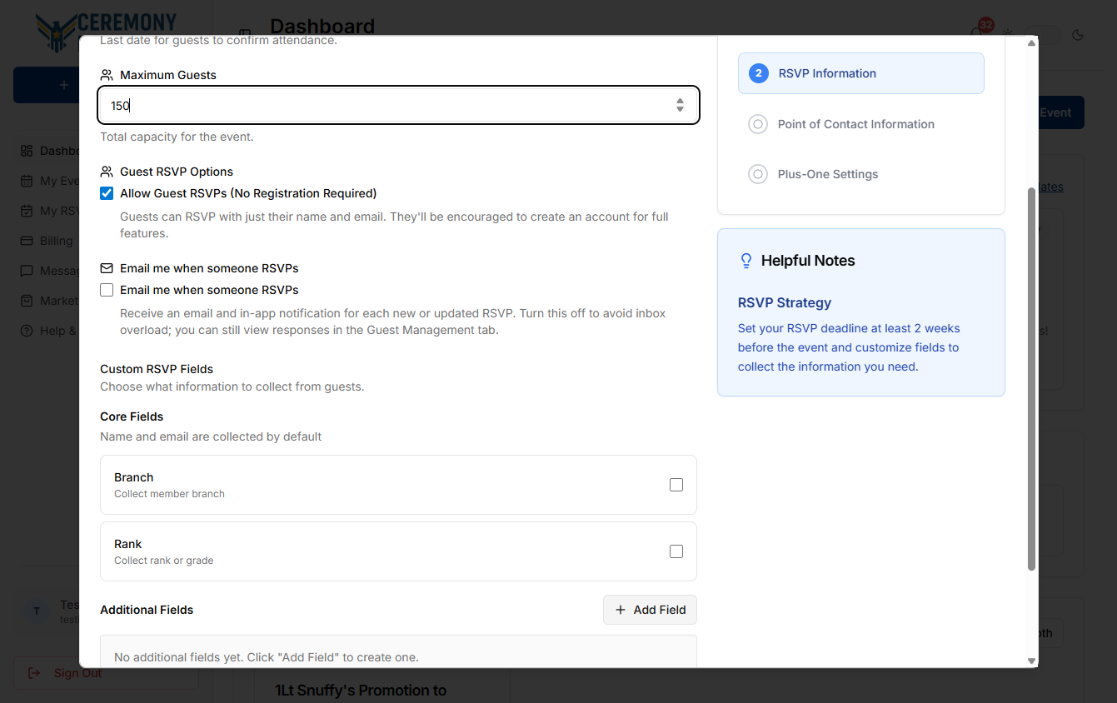The image size is (1117, 703).
Task: Increase Maximum Guests with the up spinner arrow
Action: point(681,101)
